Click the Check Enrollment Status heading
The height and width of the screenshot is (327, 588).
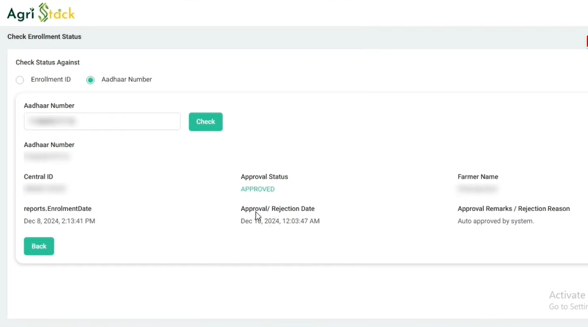[x=44, y=37]
